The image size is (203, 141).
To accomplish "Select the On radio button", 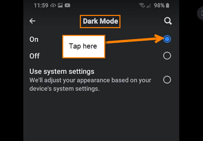I will pyautogui.click(x=167, y=39).
